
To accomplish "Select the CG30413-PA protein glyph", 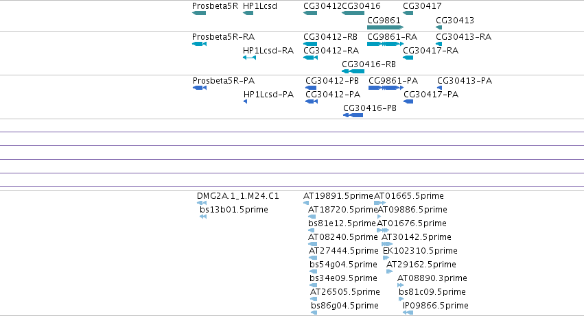I will 439,88.
